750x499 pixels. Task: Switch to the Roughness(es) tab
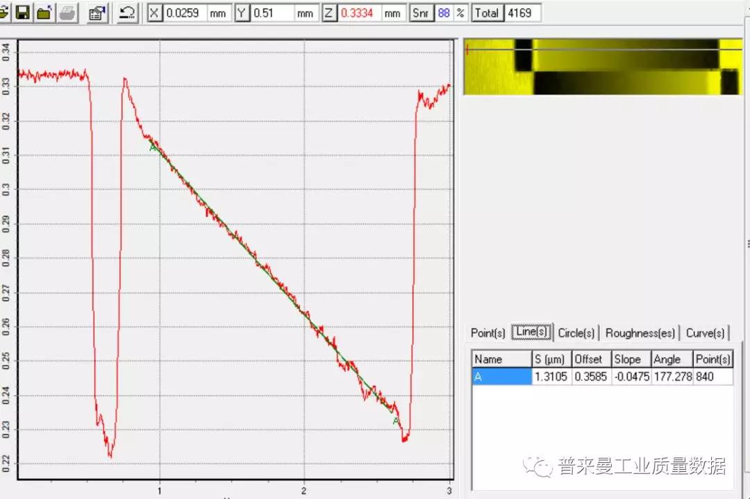(x=640, y=333)
